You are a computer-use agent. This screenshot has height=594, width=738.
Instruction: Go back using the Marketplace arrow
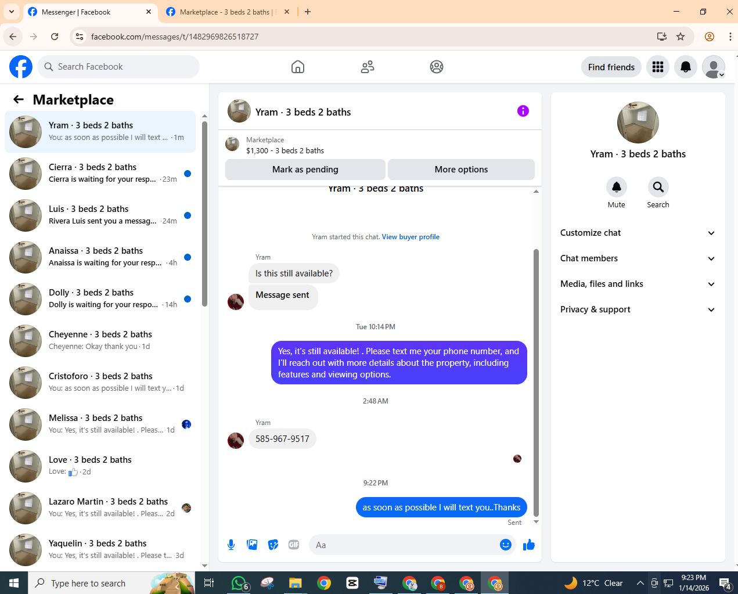(x=19, y=99)
